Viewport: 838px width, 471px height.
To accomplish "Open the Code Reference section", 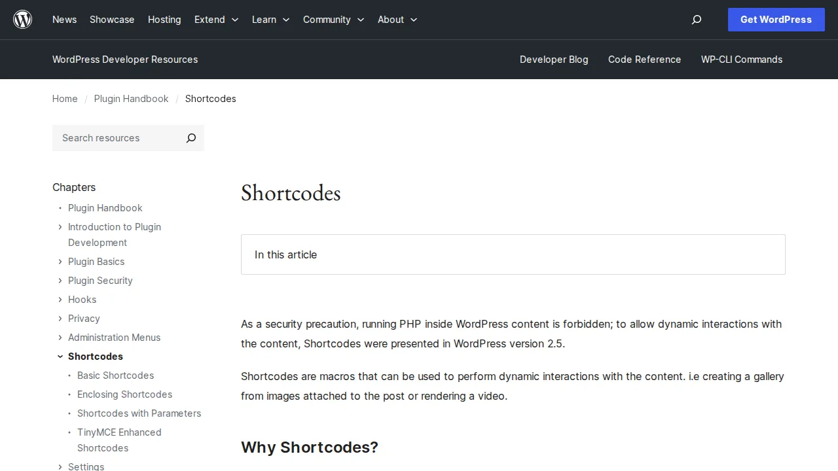I will tap(644, 60).
